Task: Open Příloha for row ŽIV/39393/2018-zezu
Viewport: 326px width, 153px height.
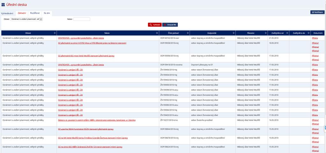Action: tap(315, 95)
